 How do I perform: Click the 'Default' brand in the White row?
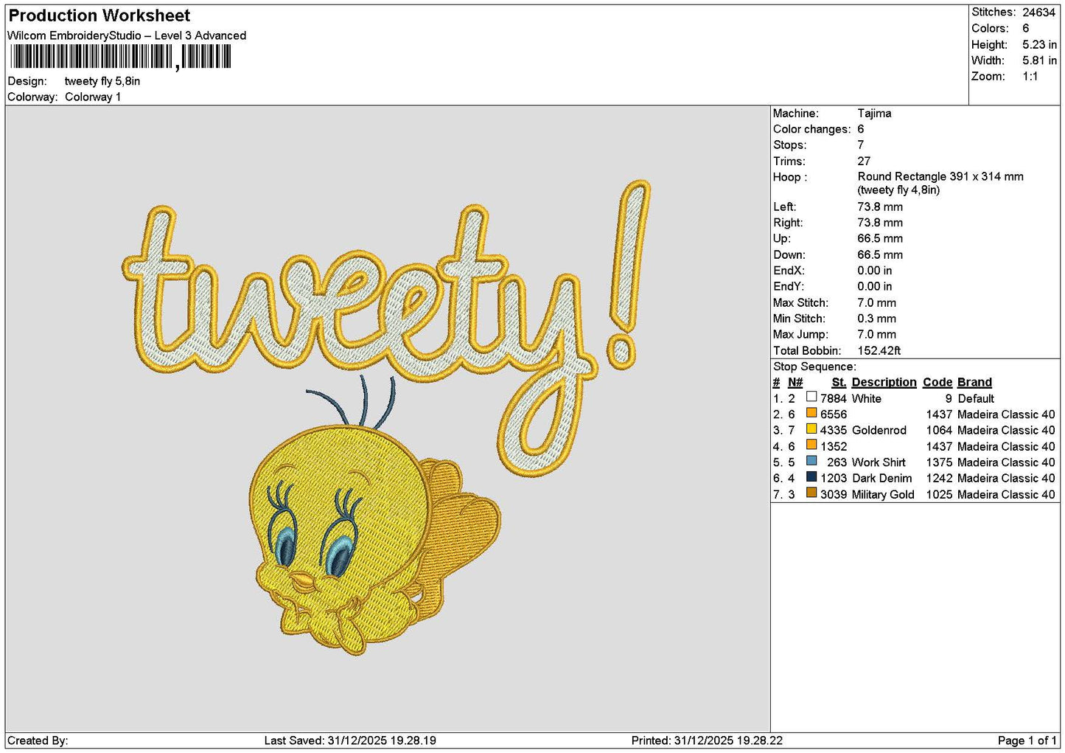pos(976,398)
